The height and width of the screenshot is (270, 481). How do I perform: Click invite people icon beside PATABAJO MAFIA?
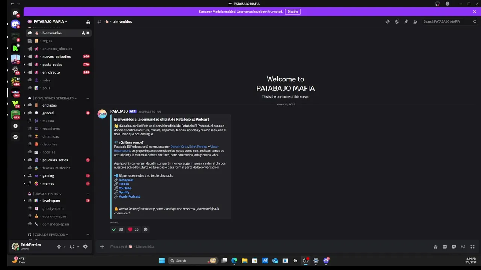(x=88, y=21)
